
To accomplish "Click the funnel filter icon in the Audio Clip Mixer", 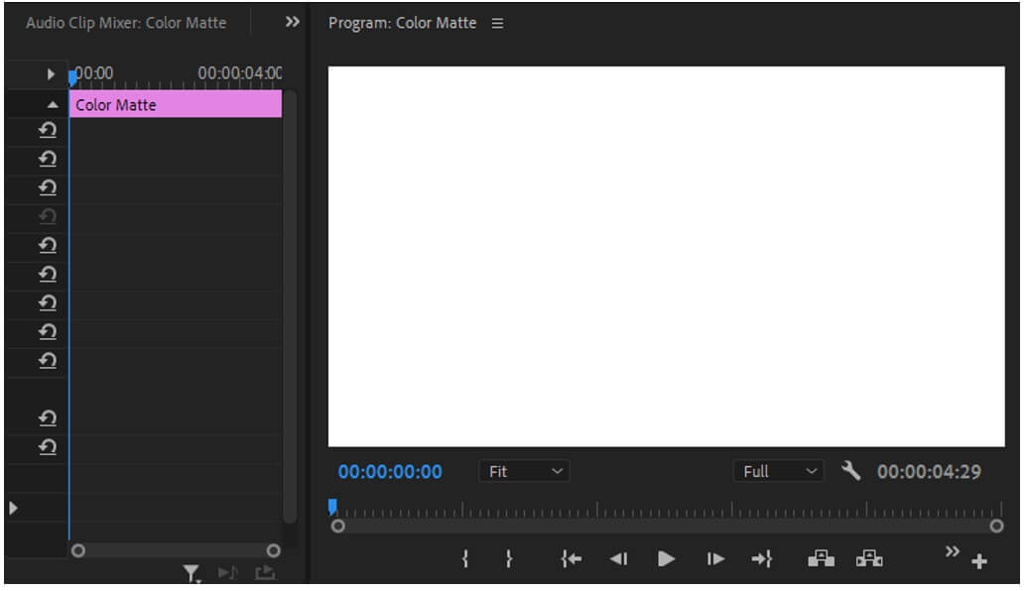I will [x=189, y=573].
